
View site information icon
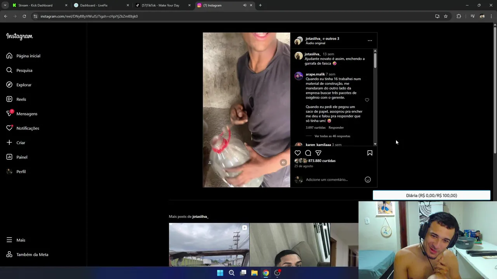coord(35,16)
